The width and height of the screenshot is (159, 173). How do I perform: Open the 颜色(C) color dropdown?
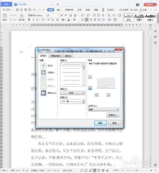point(73,93)
